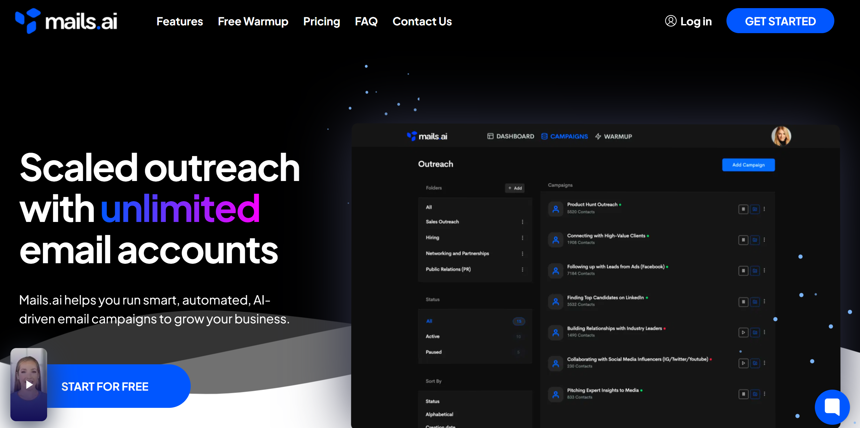Go to Pricing page

click(322, 21)
